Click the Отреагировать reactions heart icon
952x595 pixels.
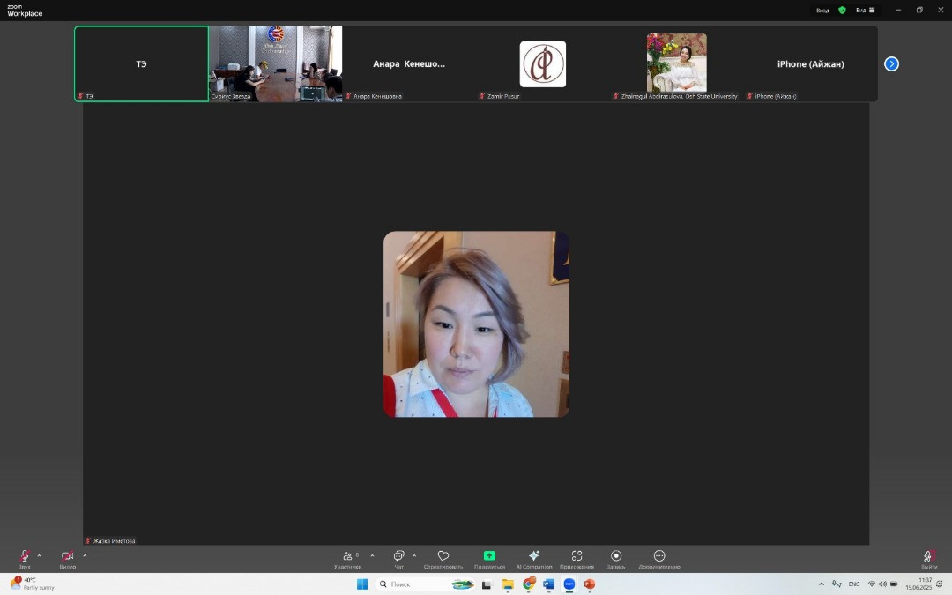point(443,557)
